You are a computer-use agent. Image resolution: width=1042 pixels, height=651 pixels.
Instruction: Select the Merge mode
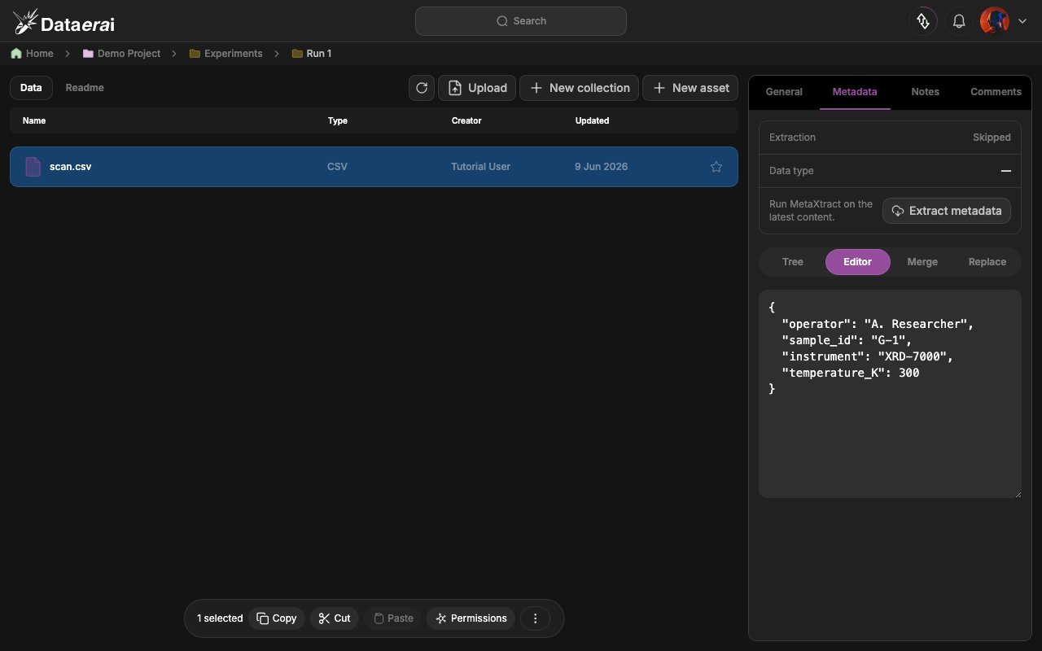pos(922,262)
